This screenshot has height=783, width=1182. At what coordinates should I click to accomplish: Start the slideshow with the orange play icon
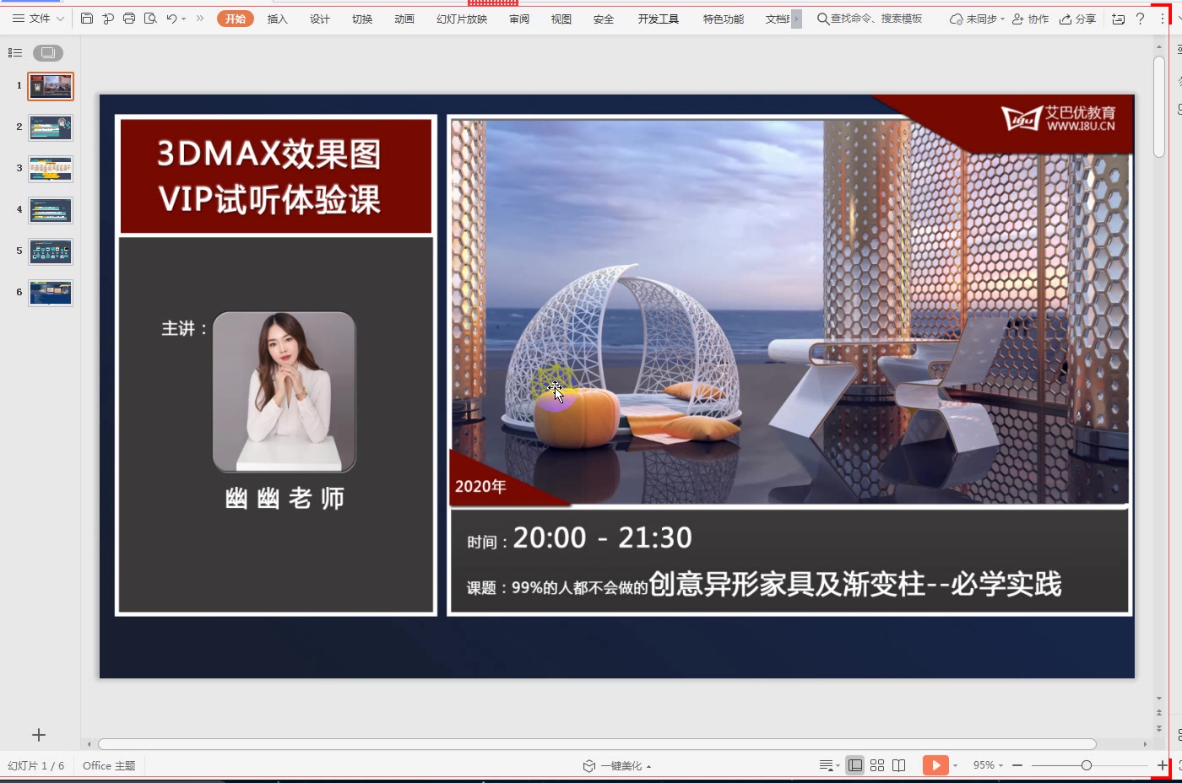click(x=935, y=765)
